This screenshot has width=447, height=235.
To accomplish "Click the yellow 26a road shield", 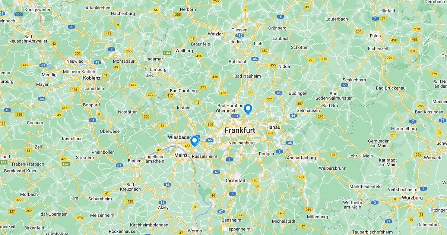I will pos(419,154).
